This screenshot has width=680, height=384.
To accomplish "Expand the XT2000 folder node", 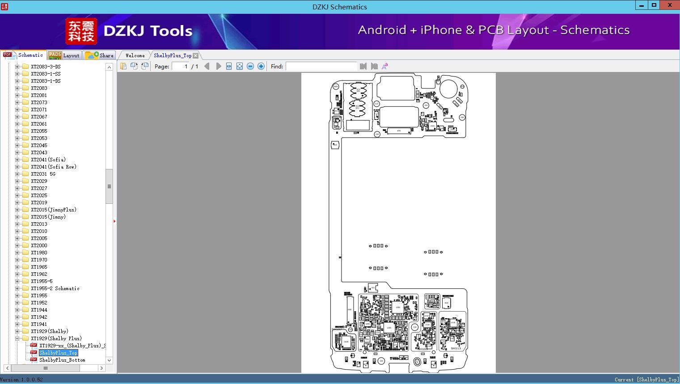I will [17, 245].
